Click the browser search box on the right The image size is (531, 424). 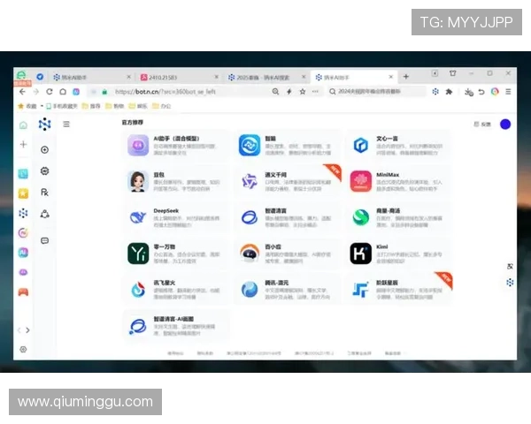(x=376, y=92)
